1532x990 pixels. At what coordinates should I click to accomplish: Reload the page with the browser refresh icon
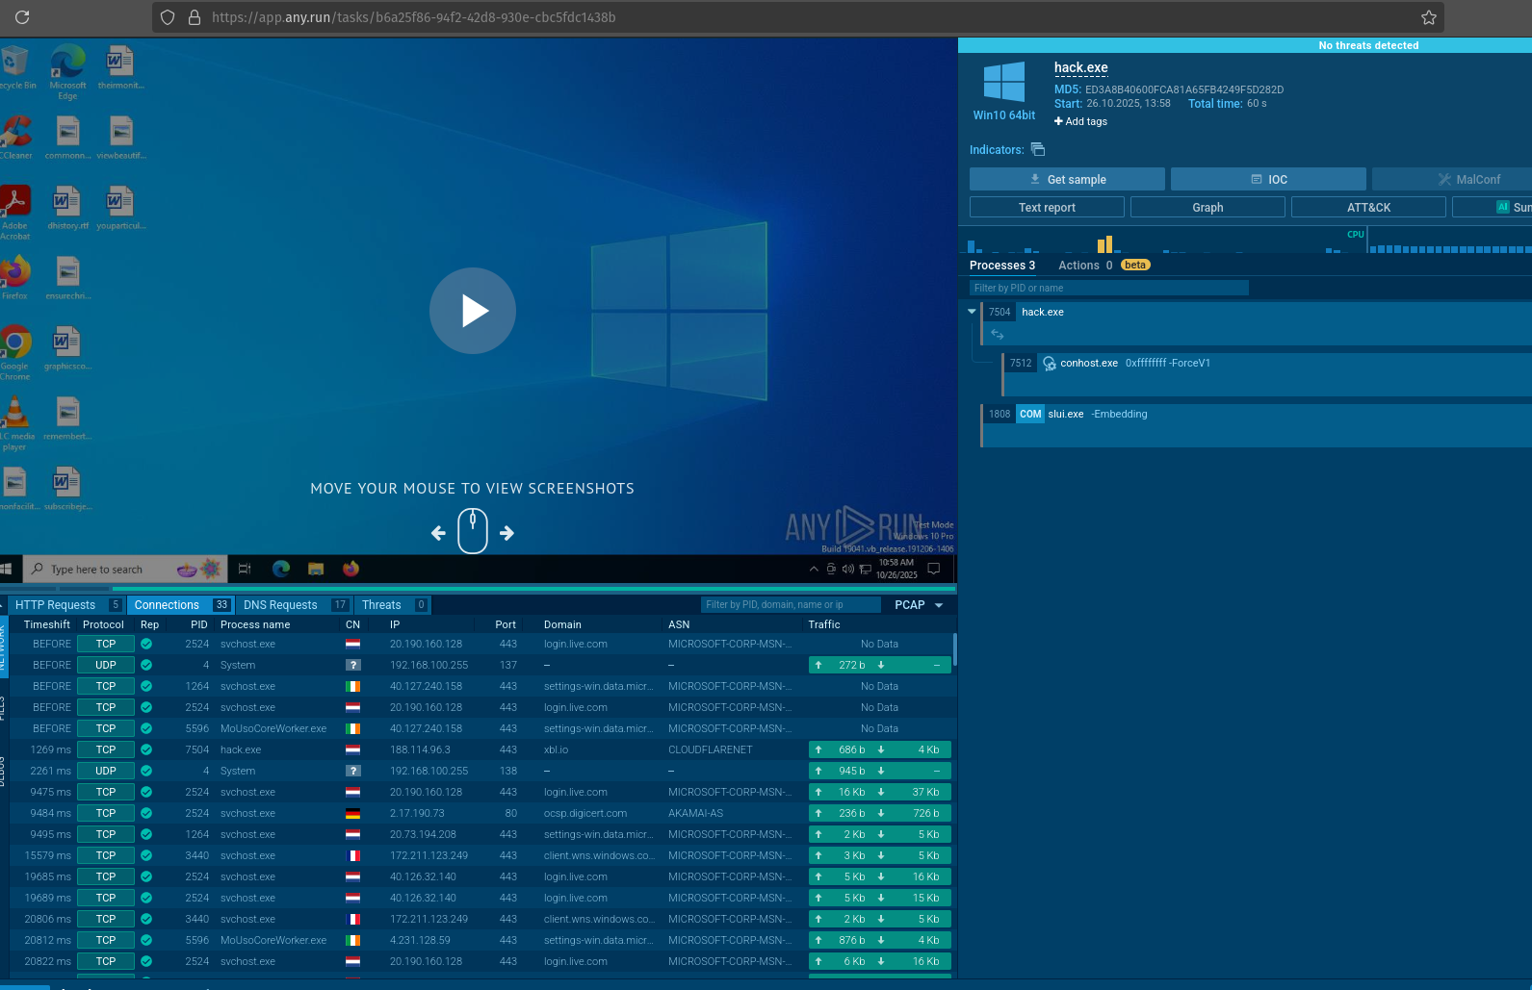click(x=22, y=17)
